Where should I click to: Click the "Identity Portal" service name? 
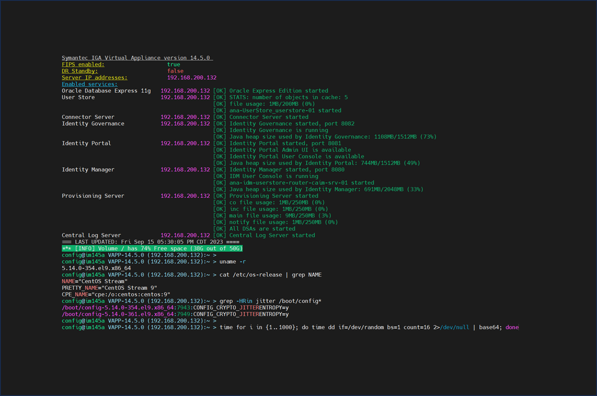[x=86, y=143]
